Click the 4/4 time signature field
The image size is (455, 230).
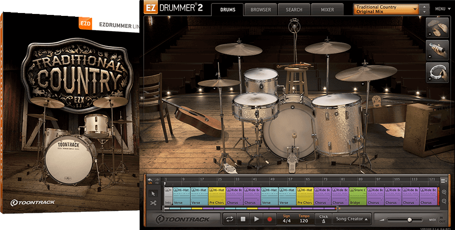coord(286,219)
